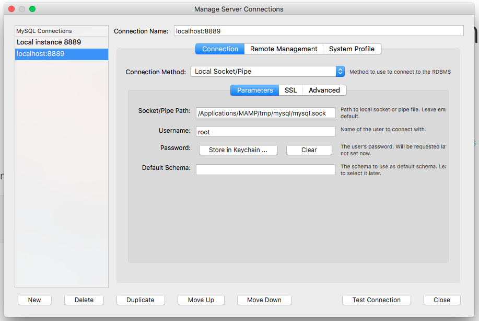Image resolution: width=479 pixels, height=321 pixels.
Task: Delete the selected connection
Action: coord(84,300)
